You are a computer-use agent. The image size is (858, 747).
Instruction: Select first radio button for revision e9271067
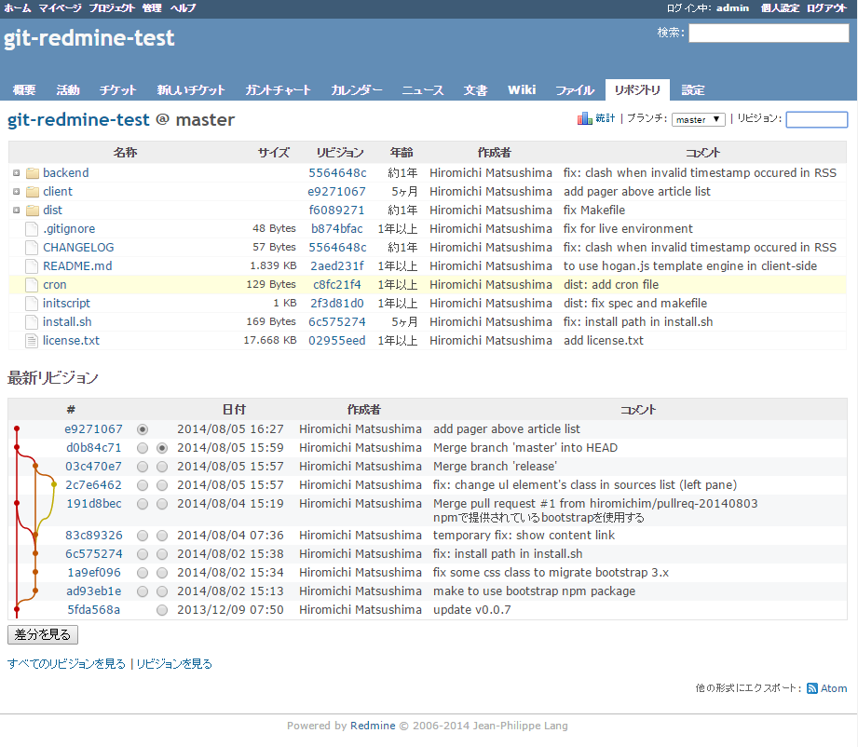(143, 429)
